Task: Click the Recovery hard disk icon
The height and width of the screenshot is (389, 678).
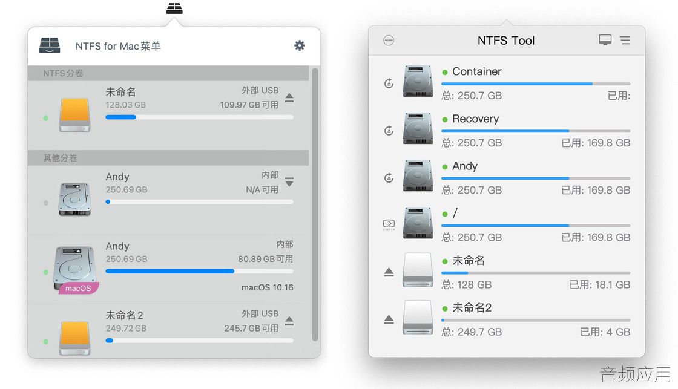Action: pos(418,128)
